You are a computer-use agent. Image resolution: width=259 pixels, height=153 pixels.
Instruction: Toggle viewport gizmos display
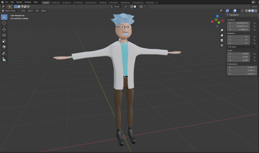pyautogui.click(x=227, y=11)
